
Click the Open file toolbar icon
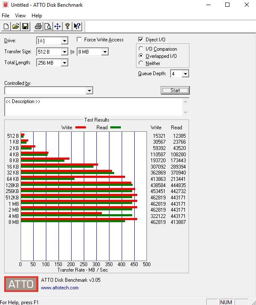[x=16, y=26]
